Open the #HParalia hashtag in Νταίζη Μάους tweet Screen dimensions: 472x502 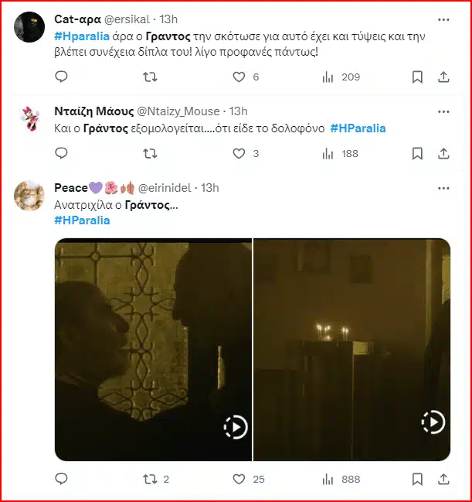click(358, 128)
